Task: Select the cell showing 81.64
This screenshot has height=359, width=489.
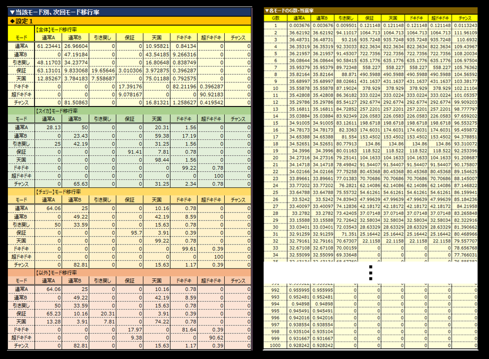Action: [184, 329]
